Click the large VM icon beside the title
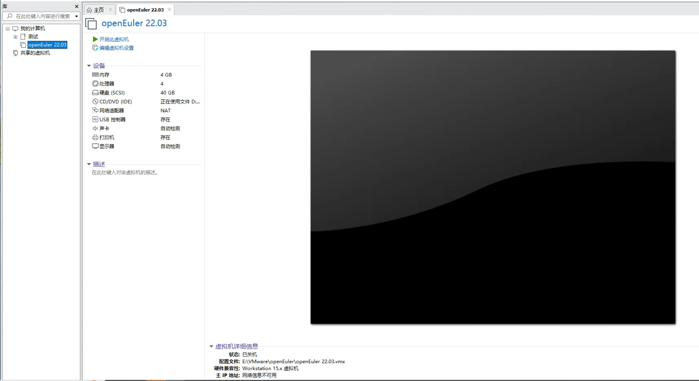The image size is (699, 381). click(x=91, y=24)
